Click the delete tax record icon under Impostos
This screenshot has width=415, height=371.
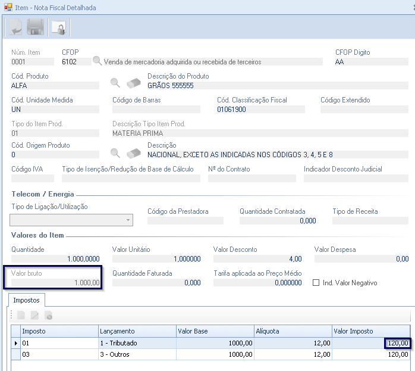point(49,316)
